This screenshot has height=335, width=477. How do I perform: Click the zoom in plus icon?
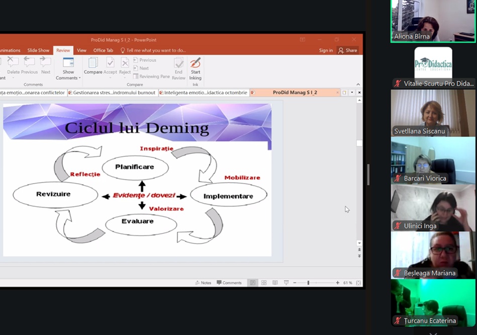pos(338,283)
